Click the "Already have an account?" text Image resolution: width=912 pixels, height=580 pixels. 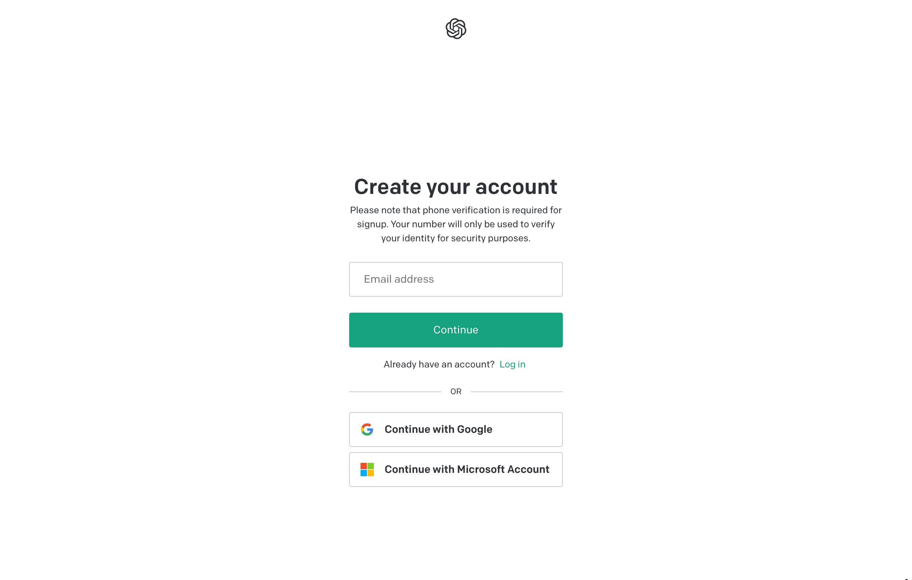439,364
